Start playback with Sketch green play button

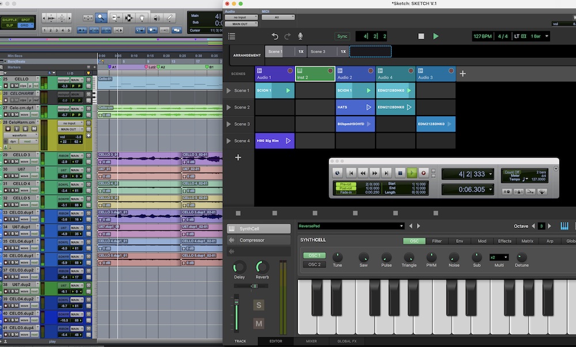(435, 36)
